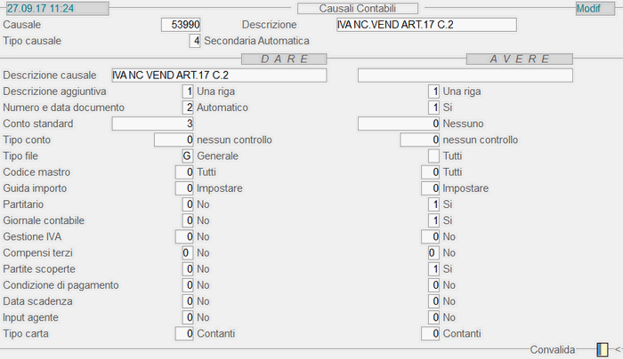Select the Tipo causale value field
Viewport: 623px width, 359px height.
point(195,41)
